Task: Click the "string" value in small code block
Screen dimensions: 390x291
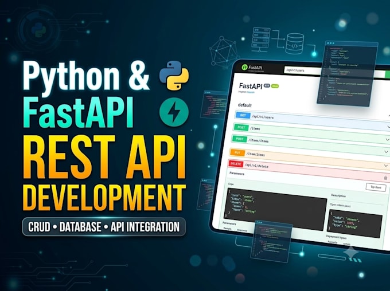Action: tap(351, 227)
